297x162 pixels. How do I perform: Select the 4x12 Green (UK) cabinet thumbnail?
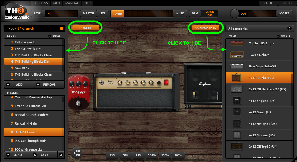(237, 112)
